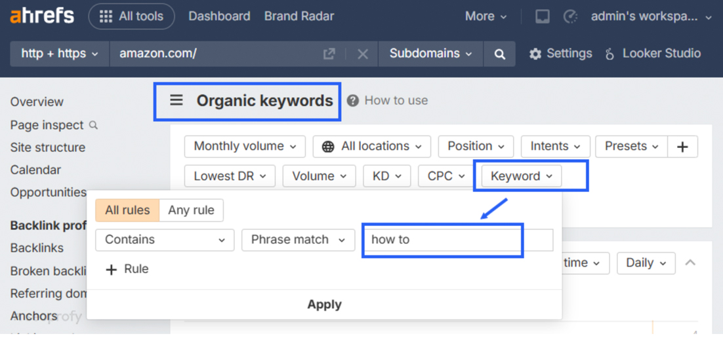Image resolution: width=723 pixels, height=338 pixels.
Task: Open the Daily interval dropdown
Action: coord(646,263)
